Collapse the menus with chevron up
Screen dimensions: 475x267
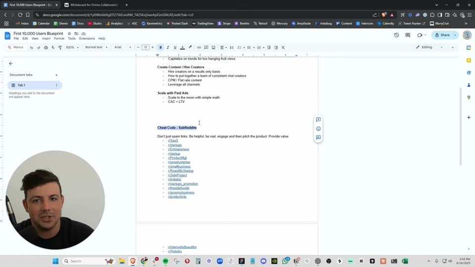(453, 47)
